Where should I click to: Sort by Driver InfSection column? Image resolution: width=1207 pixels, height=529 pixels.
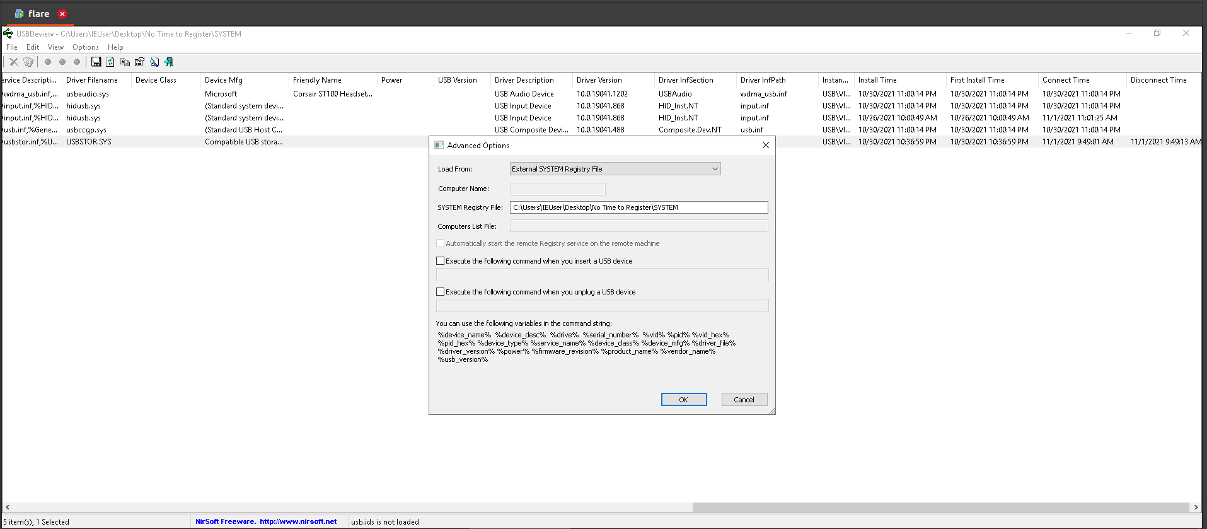(x=696, y=80)
